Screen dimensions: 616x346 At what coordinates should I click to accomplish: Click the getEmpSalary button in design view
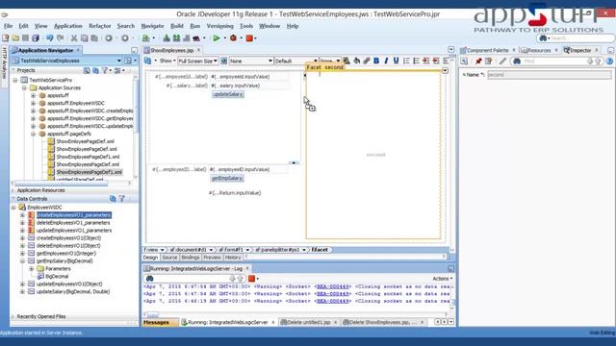click(x=227, y=179)
